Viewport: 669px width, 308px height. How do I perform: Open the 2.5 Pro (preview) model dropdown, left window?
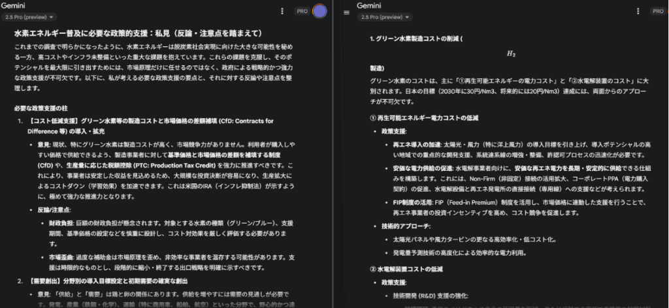pos(29,17)
